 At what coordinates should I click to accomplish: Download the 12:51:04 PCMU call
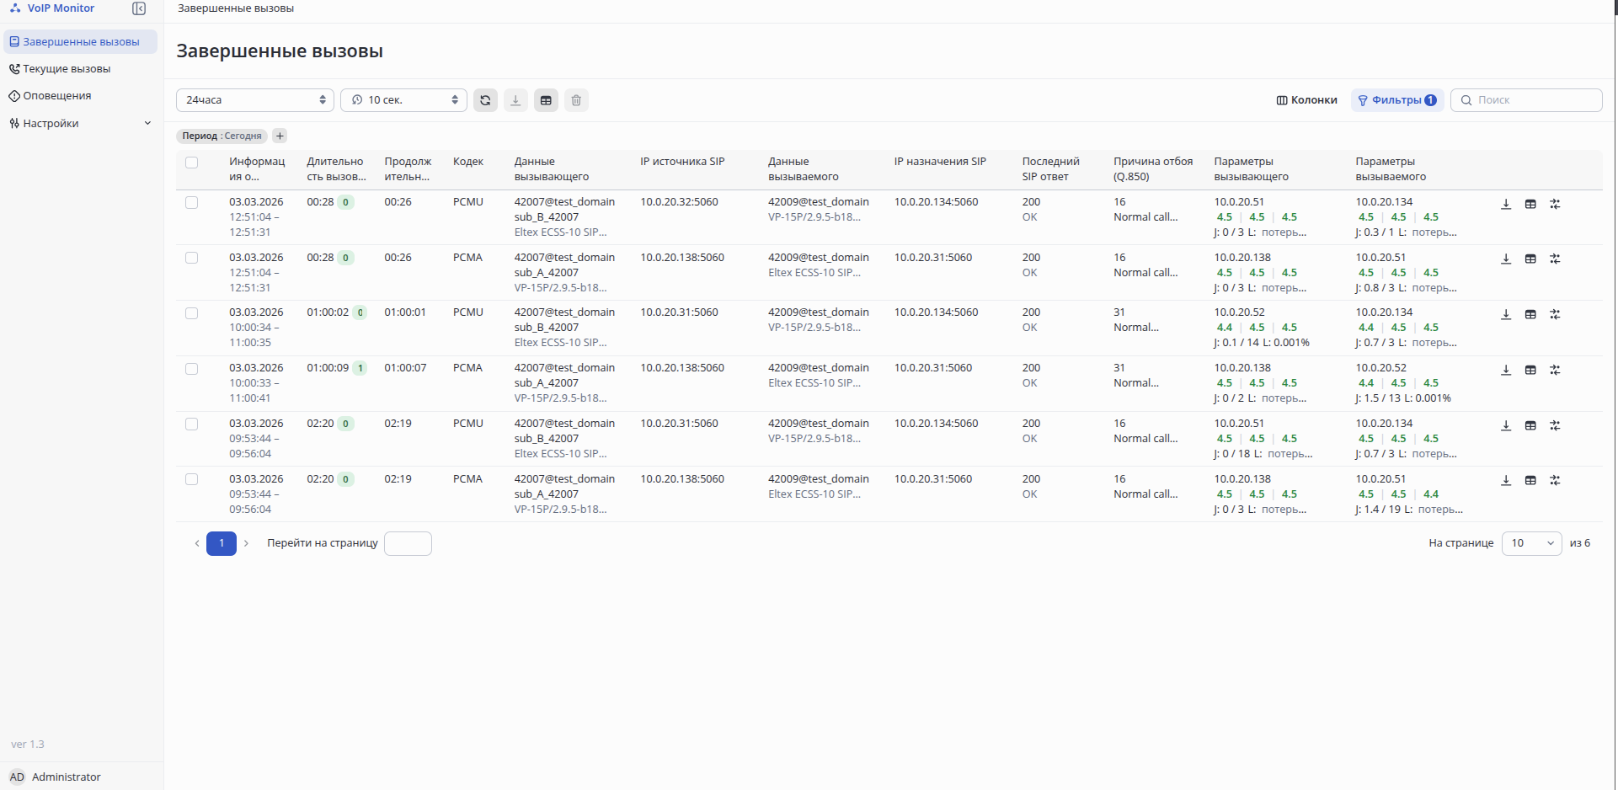1506,204
